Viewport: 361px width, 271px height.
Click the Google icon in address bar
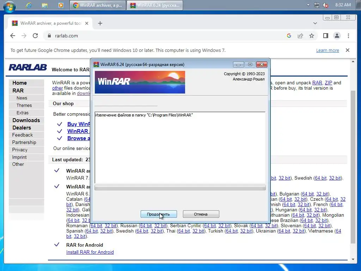click(289, 36)
